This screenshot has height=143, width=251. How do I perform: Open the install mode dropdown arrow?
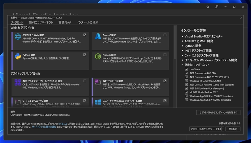tap(223, 129)
